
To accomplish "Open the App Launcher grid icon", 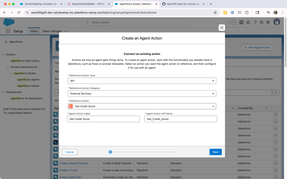I will 8,31.
